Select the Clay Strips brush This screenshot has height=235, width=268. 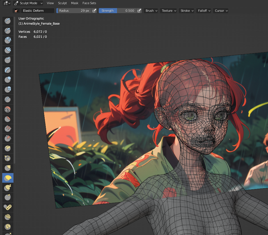click(8, 50)
